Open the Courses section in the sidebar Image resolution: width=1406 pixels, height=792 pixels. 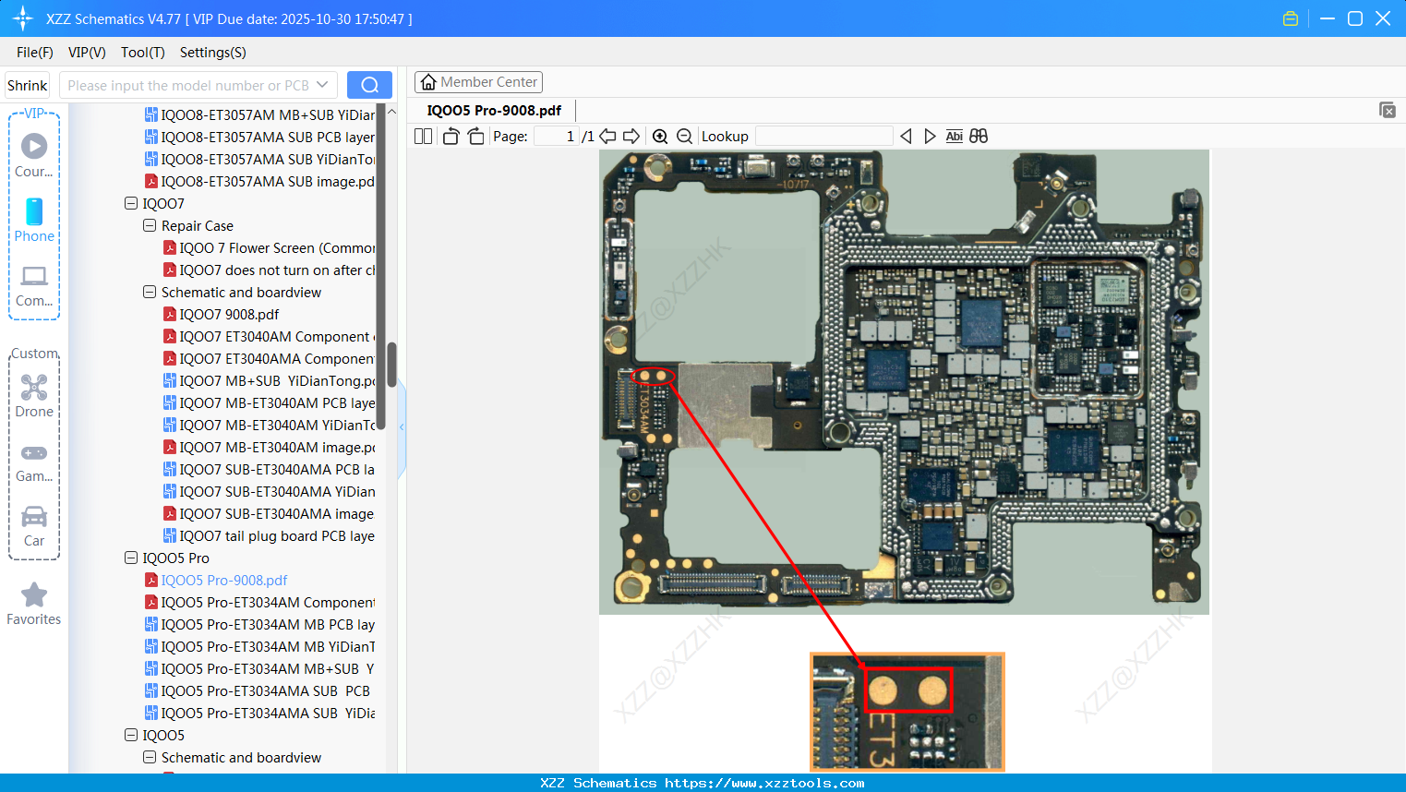(34, 155)
